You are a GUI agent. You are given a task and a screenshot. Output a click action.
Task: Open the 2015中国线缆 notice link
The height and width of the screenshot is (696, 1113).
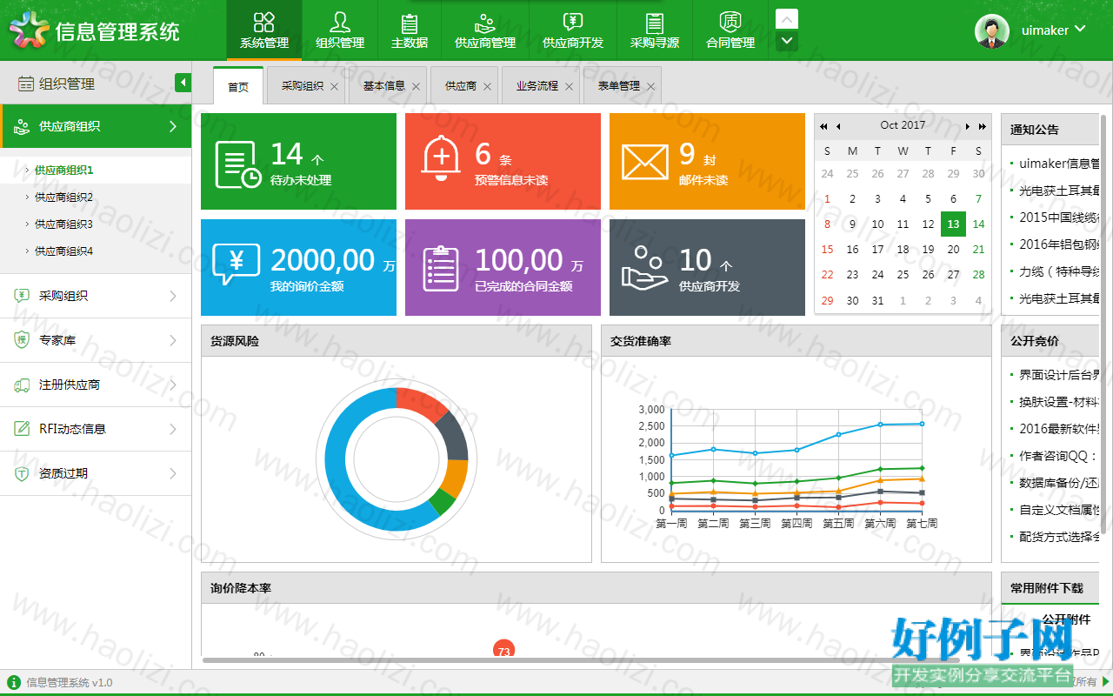(1059, 217)
